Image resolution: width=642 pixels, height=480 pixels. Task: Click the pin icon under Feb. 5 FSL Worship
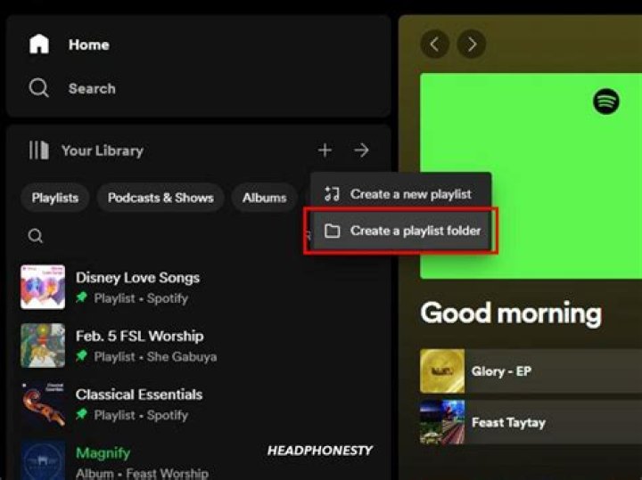click(82, 356)
